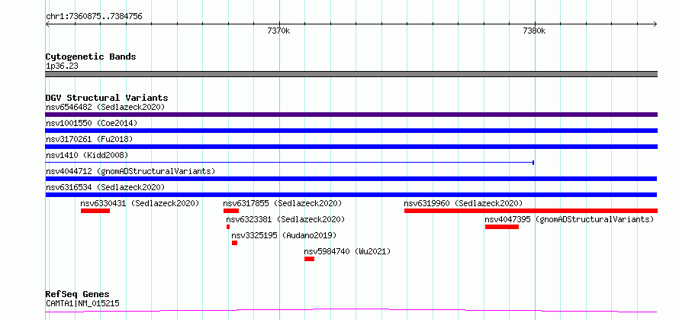Open the nsv3325195 (Audano2019) label
The image size is (679, 320).
[284, 235]
